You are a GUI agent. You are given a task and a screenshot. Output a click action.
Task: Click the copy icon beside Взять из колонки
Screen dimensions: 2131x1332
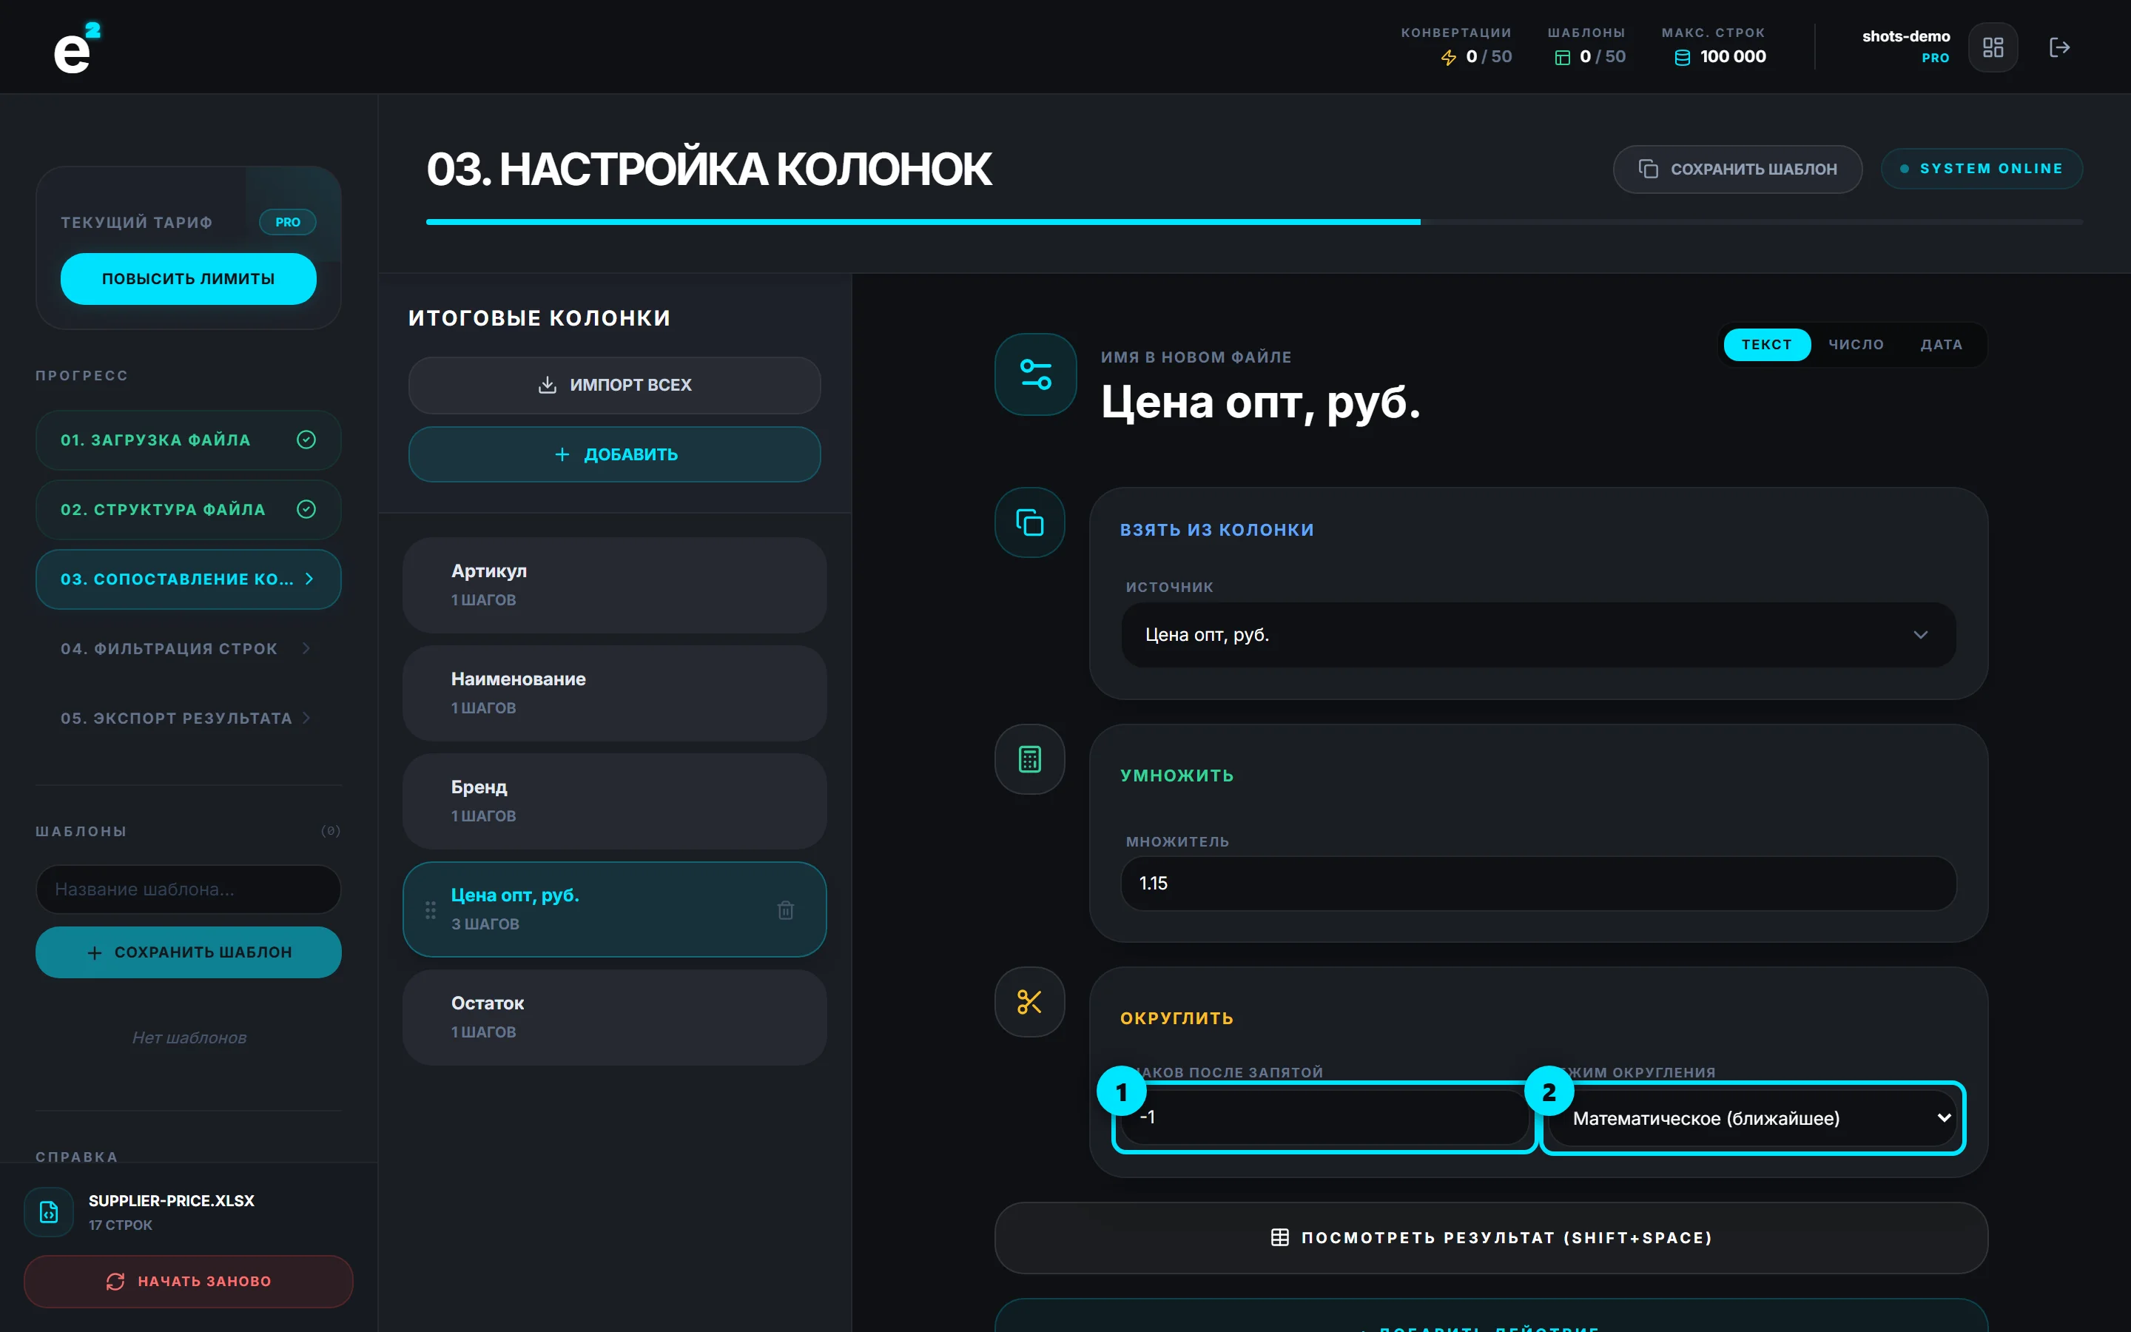click(x=1029, y=522)
